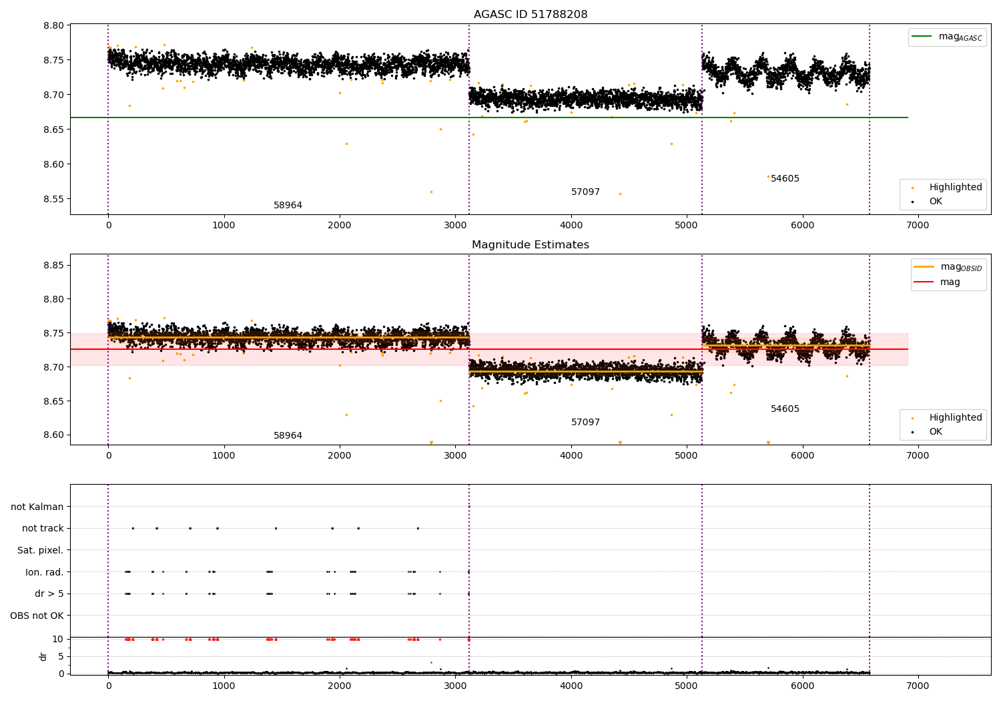The height and width of the screenshot is (701, 1001).
Task: Click the 7000 x-tick under the AGASC ID plot
Action: tap(918, 226)
